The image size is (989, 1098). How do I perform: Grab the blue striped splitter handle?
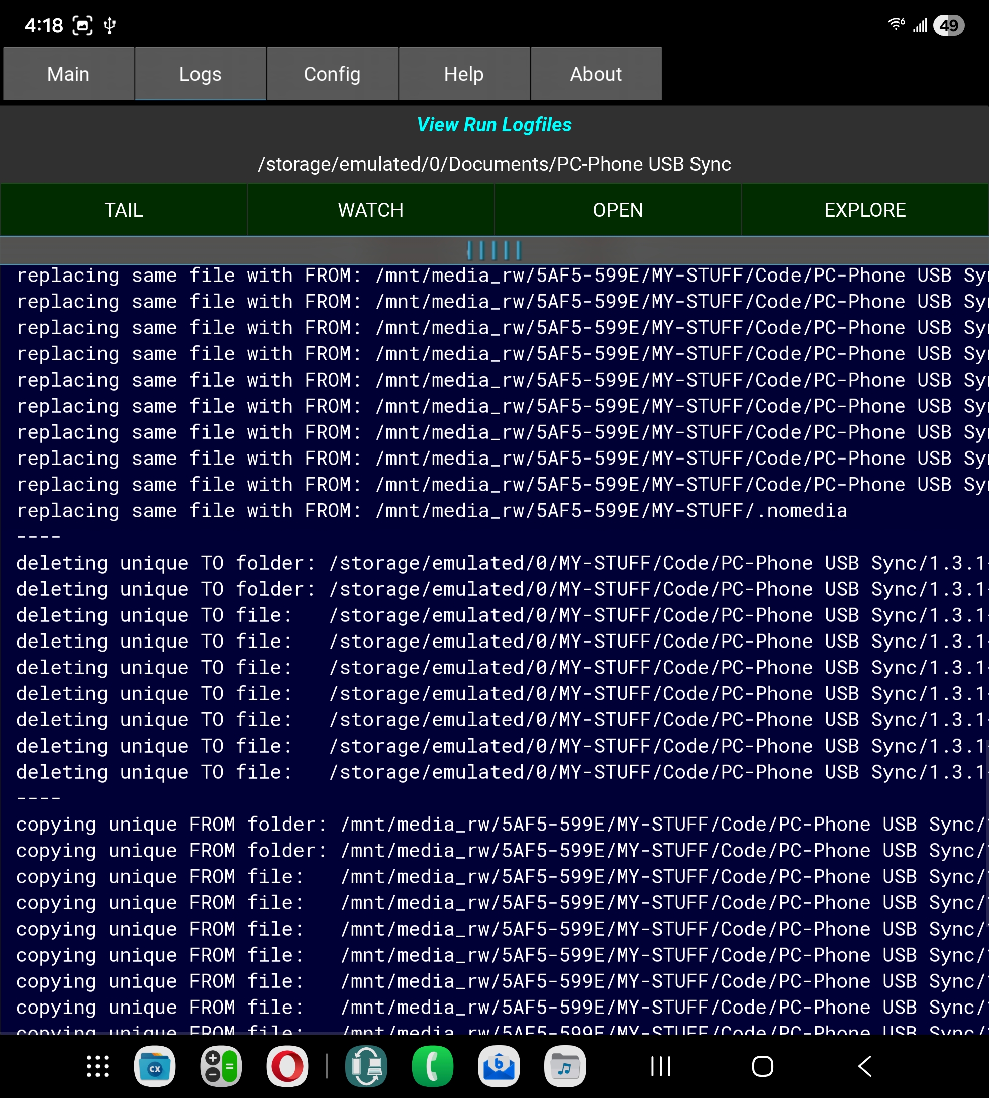494,250
